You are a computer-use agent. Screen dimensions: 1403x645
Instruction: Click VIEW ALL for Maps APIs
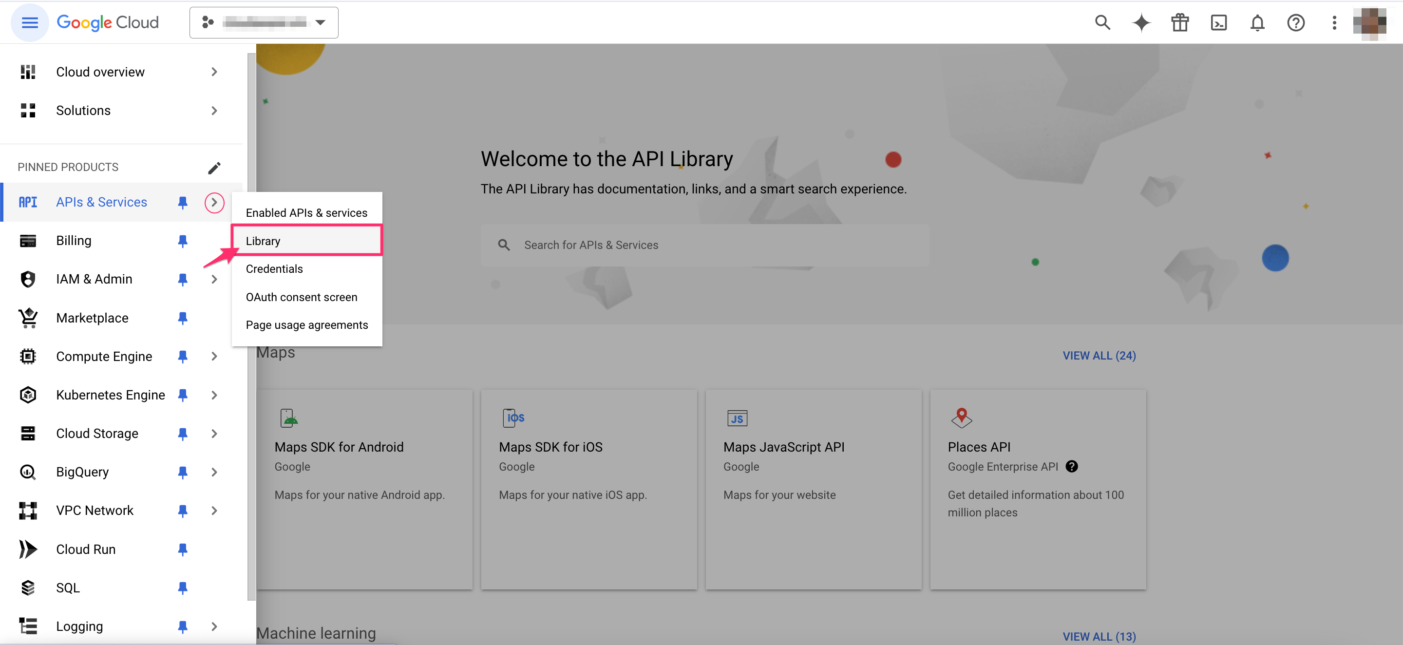1099,355
